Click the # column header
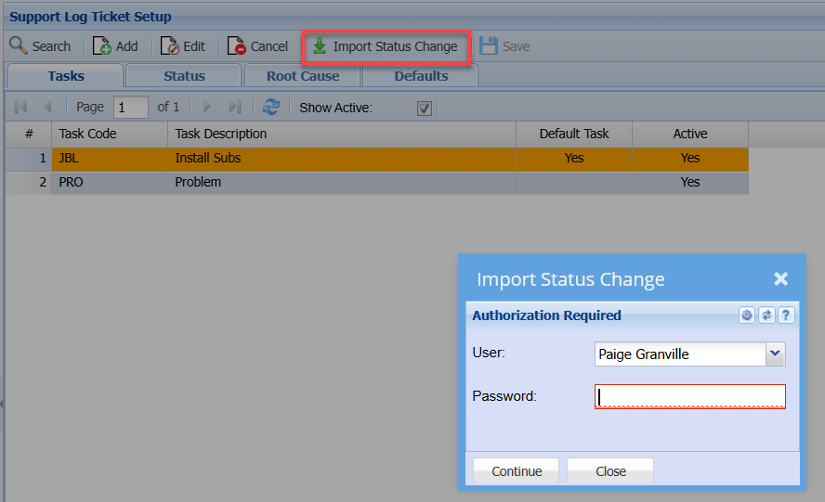 [x=29, y=134]
